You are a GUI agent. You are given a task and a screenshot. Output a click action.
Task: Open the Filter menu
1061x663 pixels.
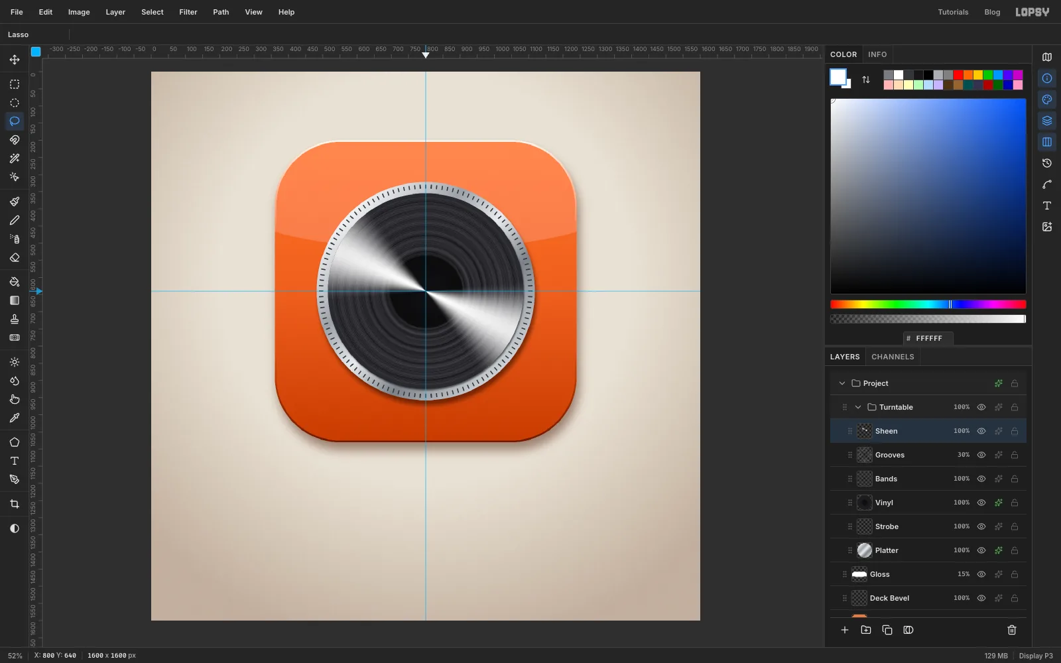[x=188, y=12]
